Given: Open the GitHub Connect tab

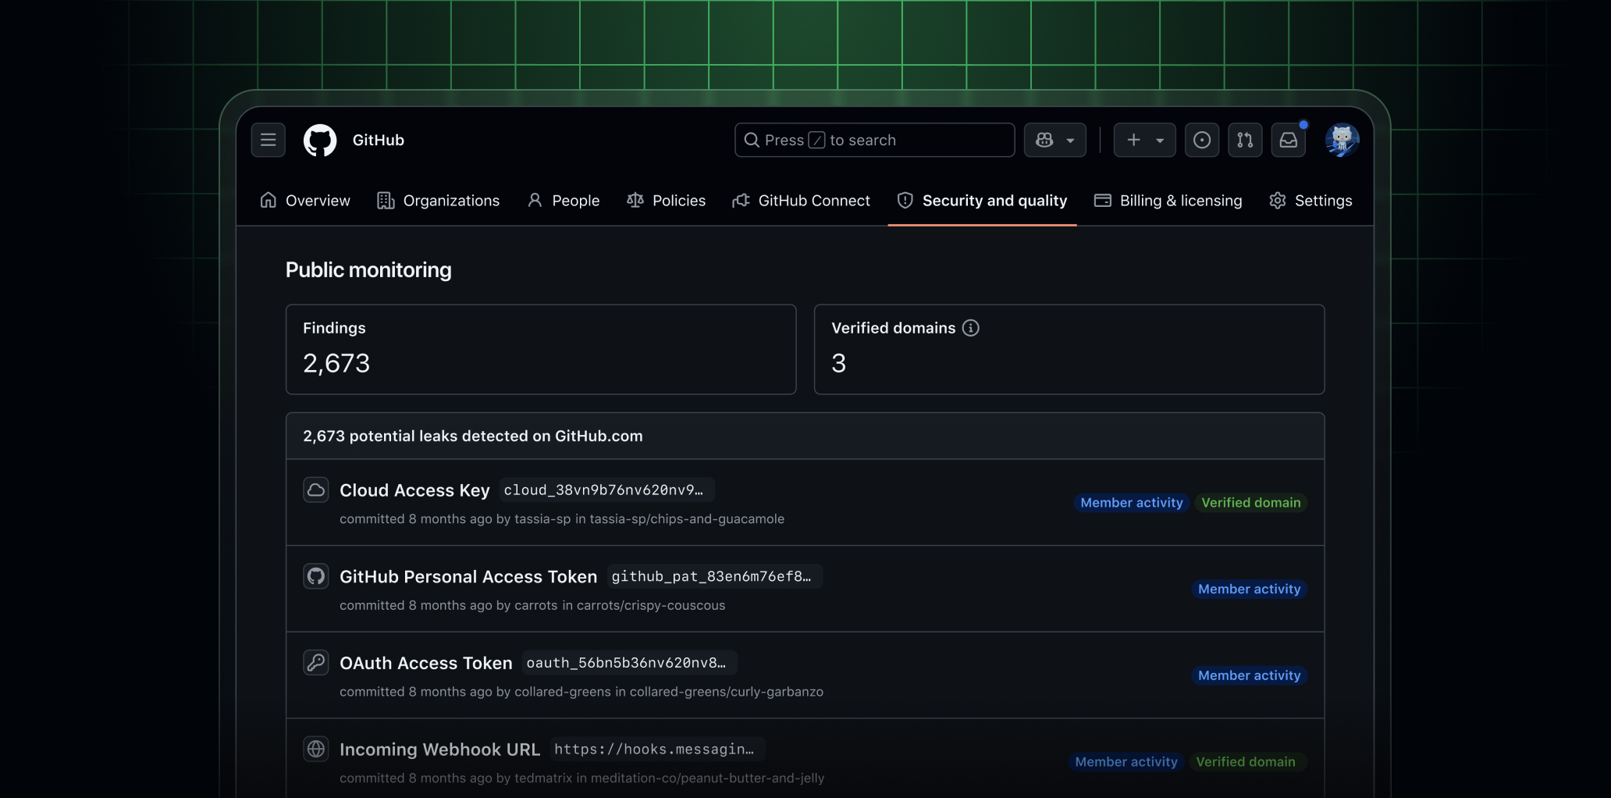Looking at the screenshot, I should [801, 201].
